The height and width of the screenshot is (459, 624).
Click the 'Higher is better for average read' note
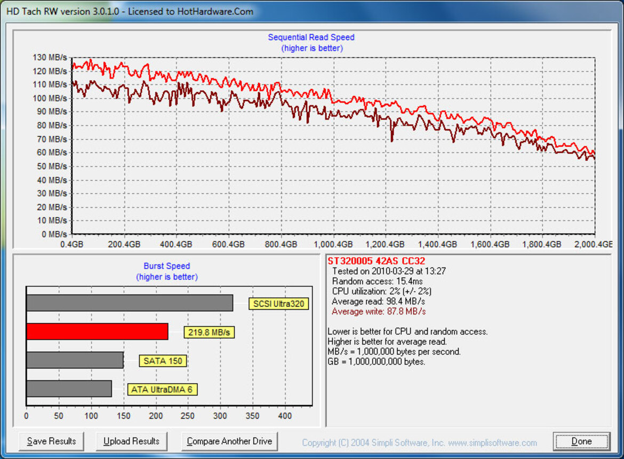click(x=387, y=341)
